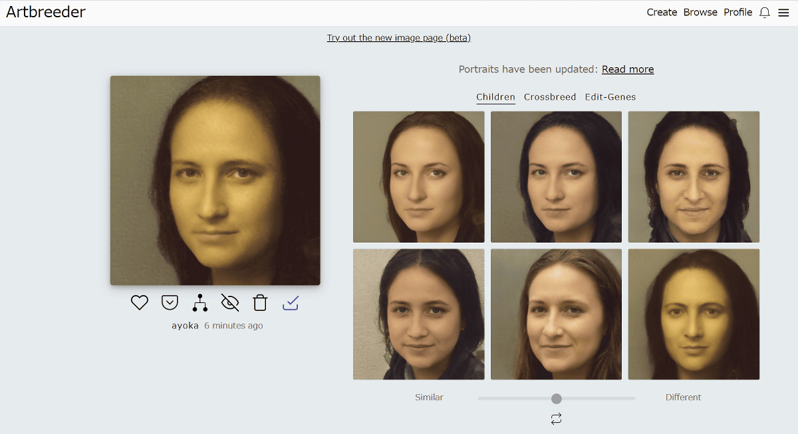
Task: Click the Read more link
Action: tap(628, 69)
